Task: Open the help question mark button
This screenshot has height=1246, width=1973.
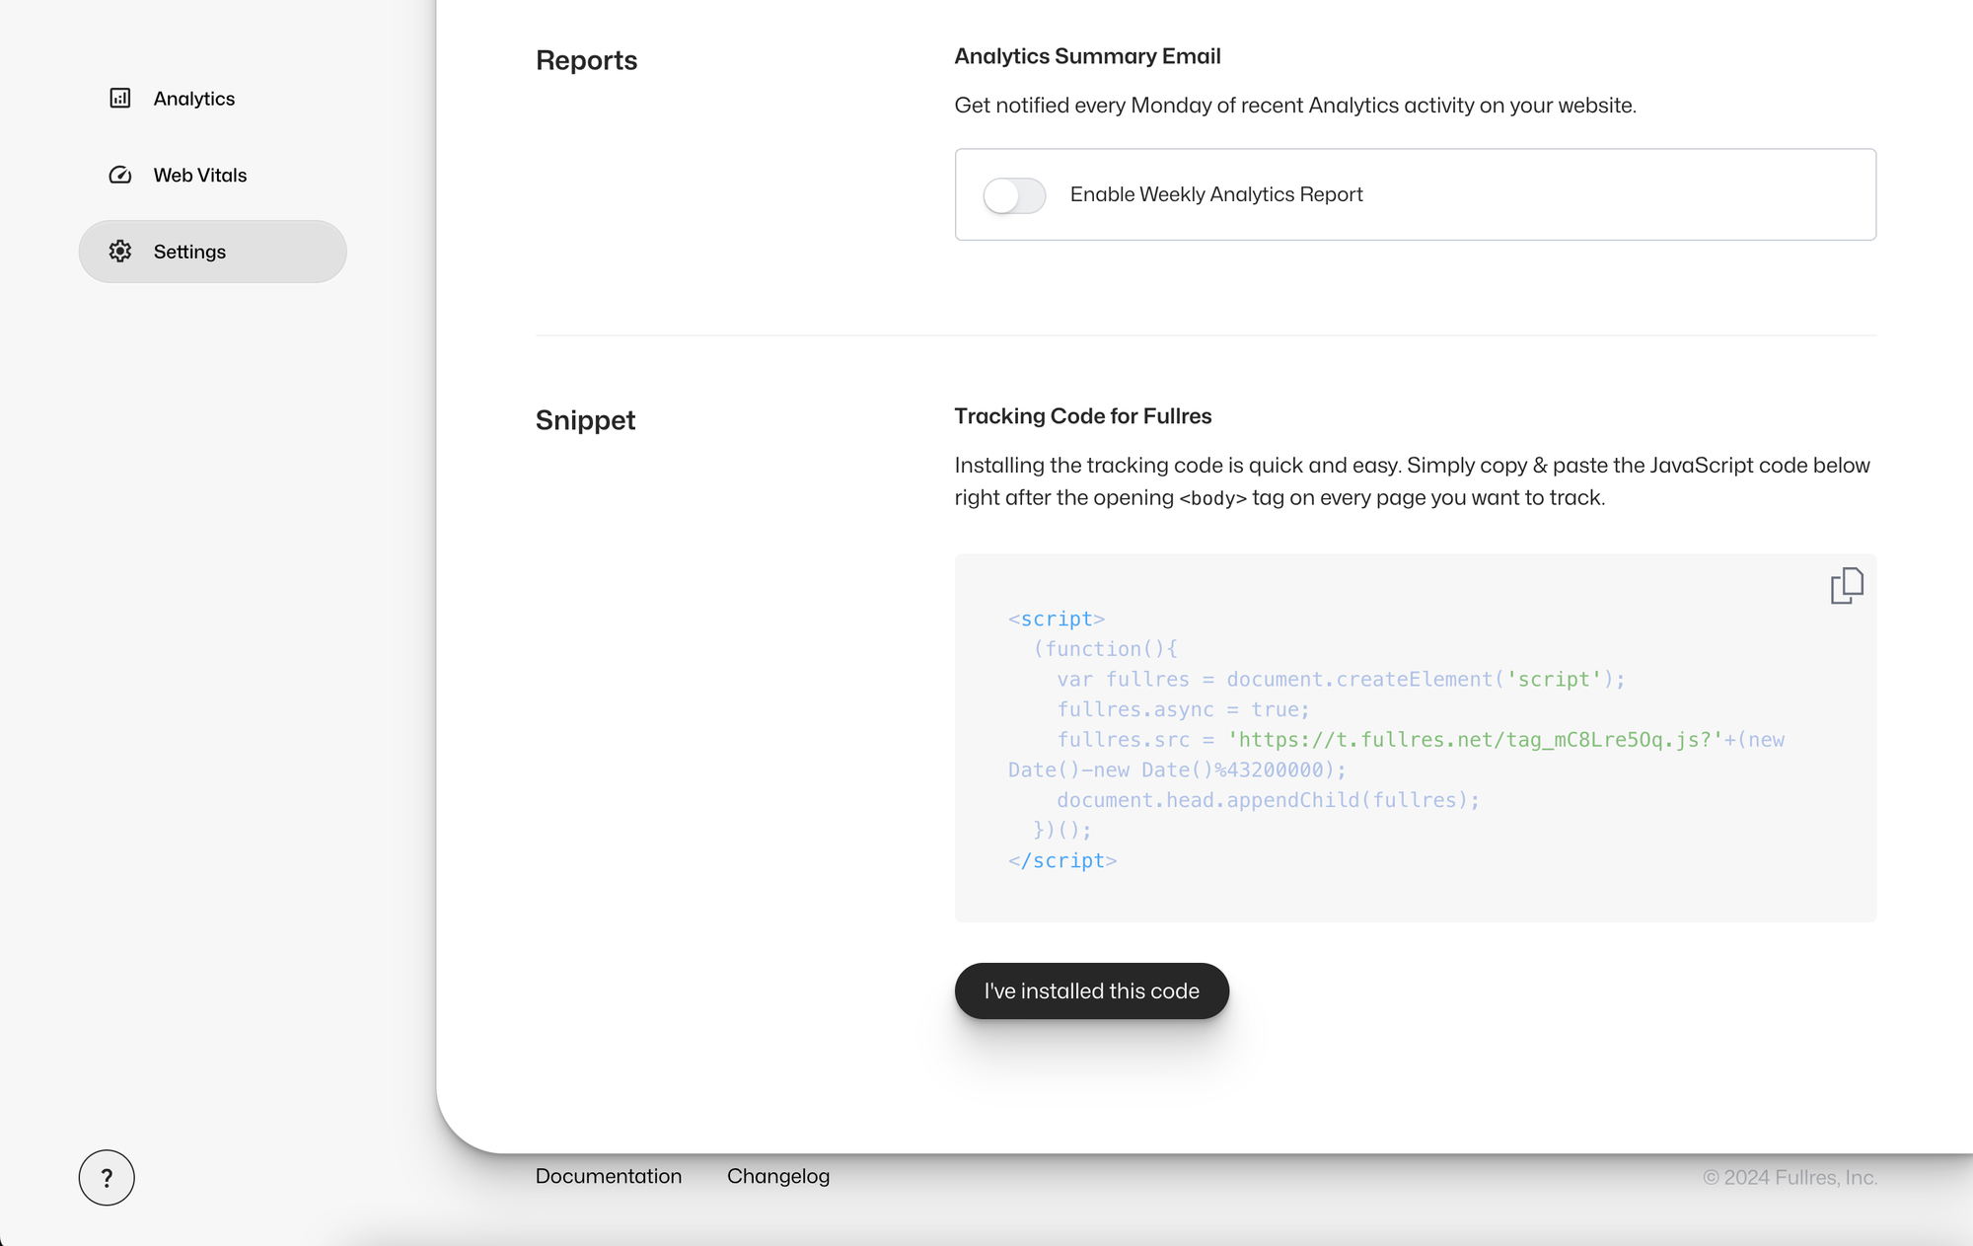Action: [x=107, y=1178]
